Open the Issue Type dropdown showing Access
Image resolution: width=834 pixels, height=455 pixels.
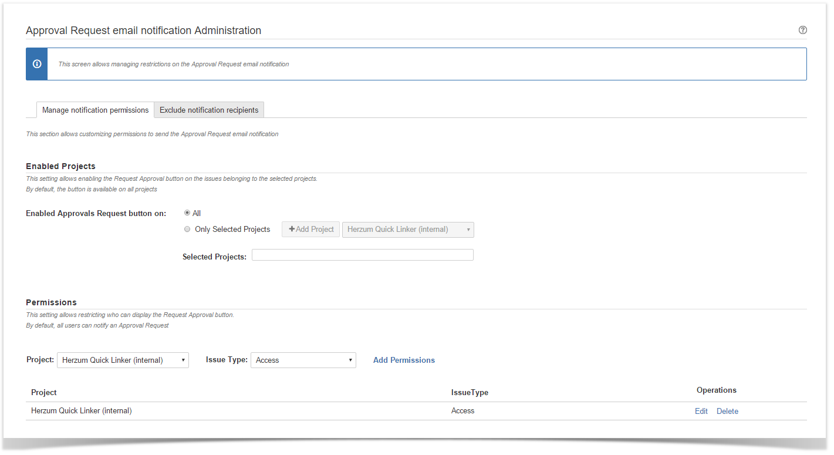[x=303, y=360]
